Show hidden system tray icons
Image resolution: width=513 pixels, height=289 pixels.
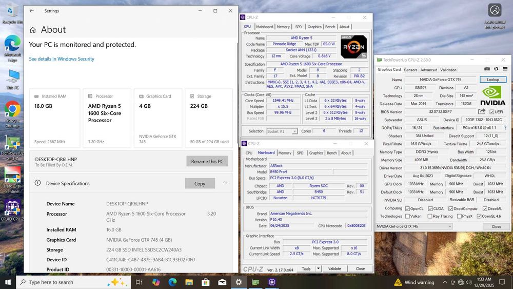tap(444, 282)
